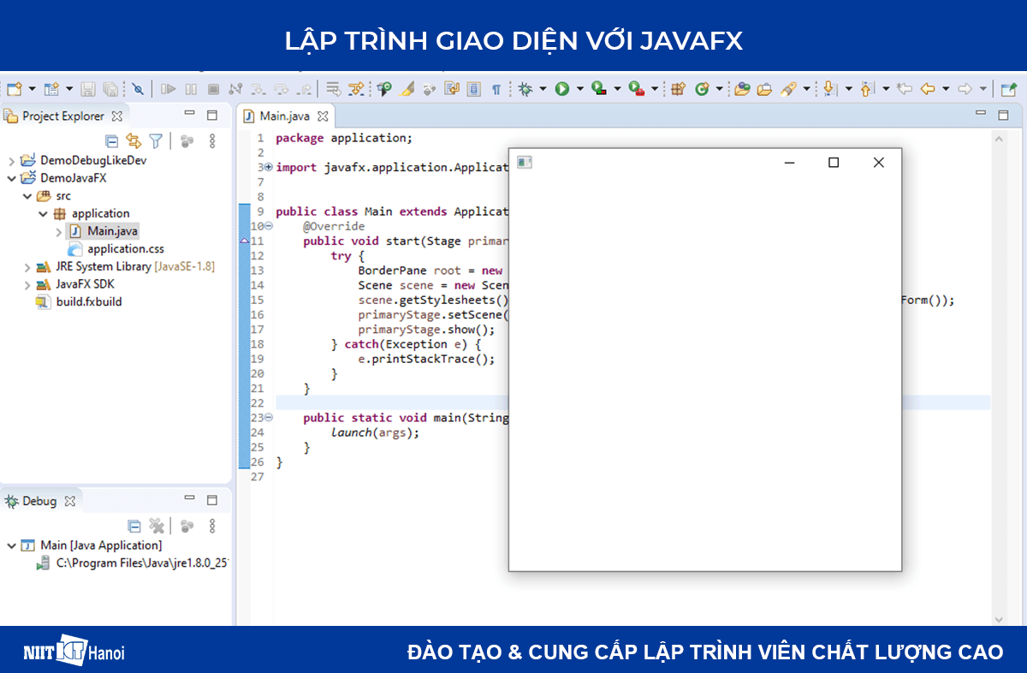Collapse the start method code fold
The image size is (1027, 673).
269,225
